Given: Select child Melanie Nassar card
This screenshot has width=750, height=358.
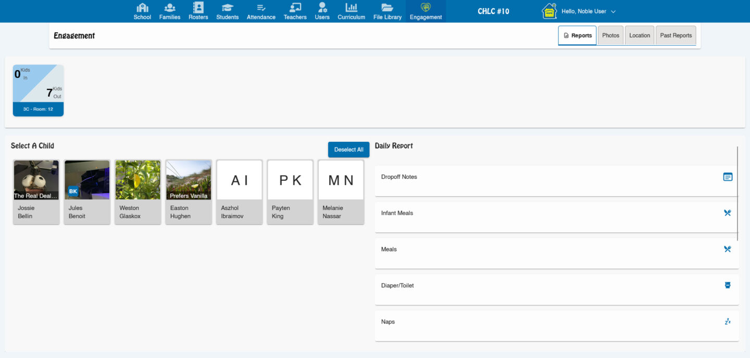Looking at the screenshot, I should [x=341, y=192].
